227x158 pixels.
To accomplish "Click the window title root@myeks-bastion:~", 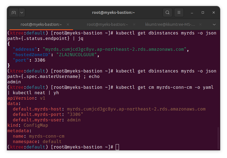I will [x=113, y=12].
